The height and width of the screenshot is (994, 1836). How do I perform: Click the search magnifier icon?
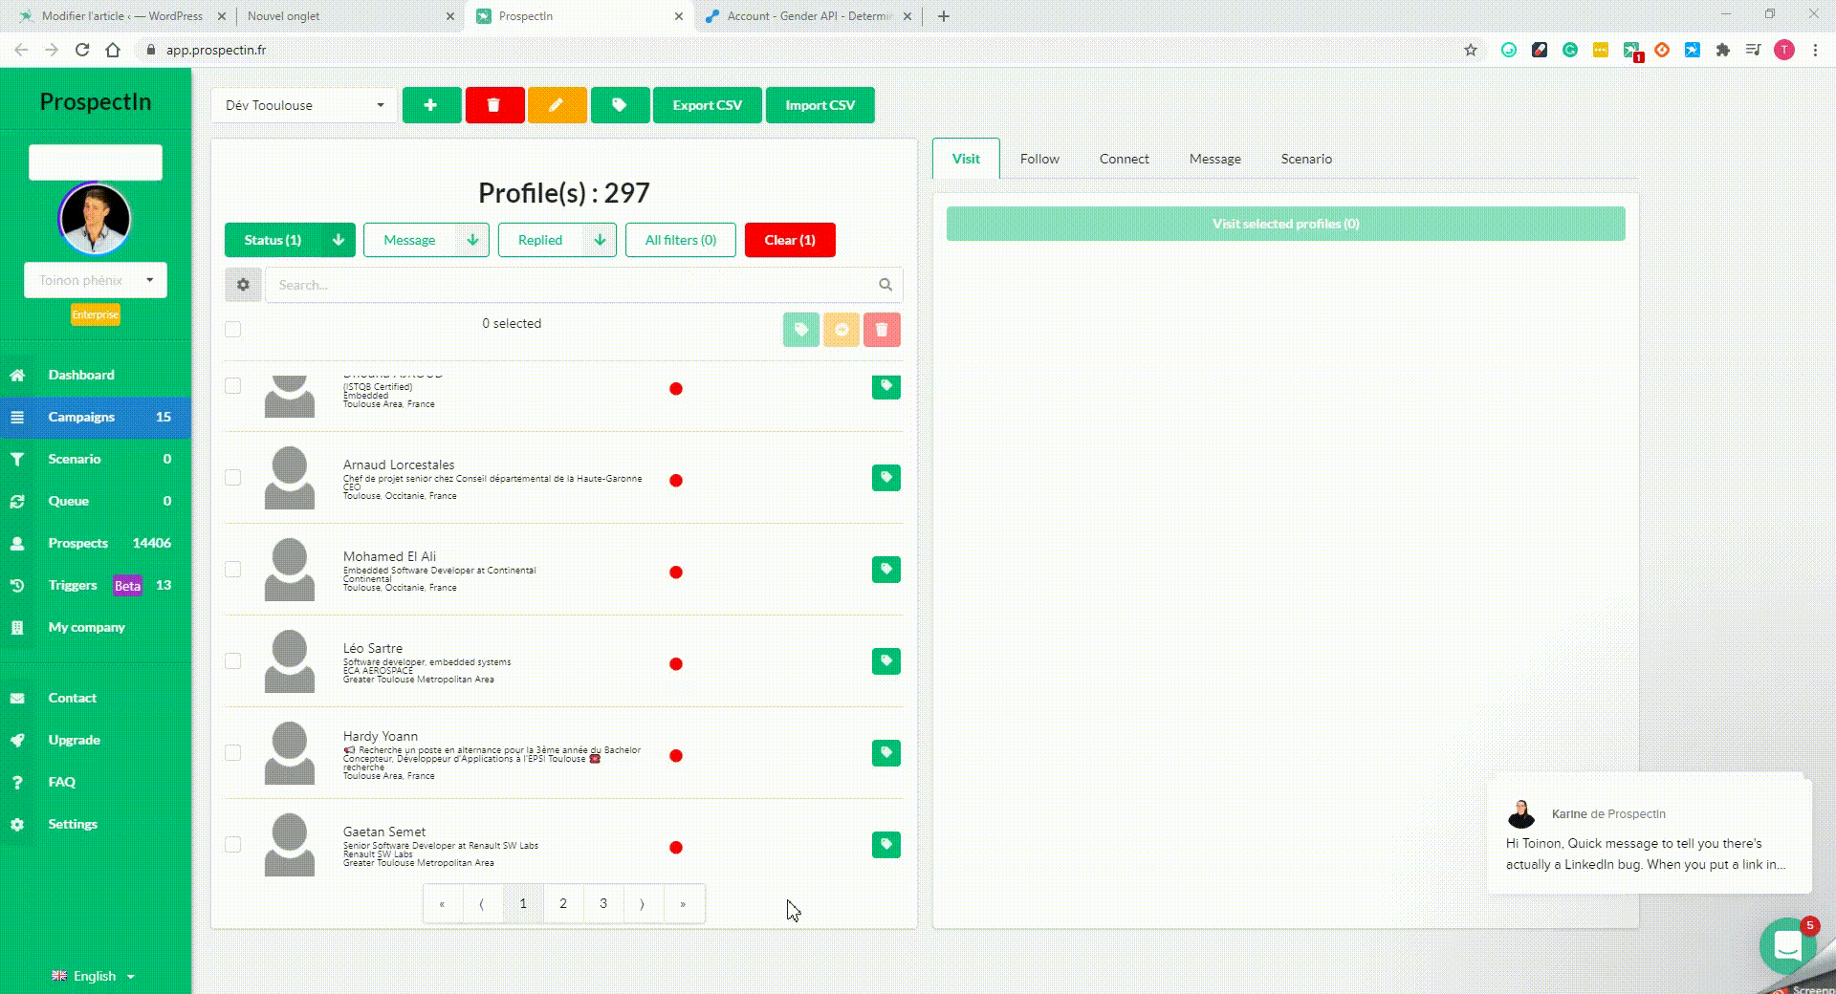pos(885,285)
